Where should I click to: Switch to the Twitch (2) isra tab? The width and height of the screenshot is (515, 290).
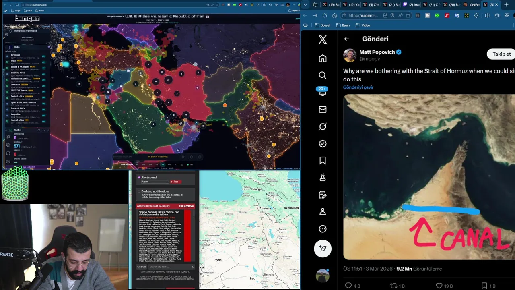click(411, 5)
